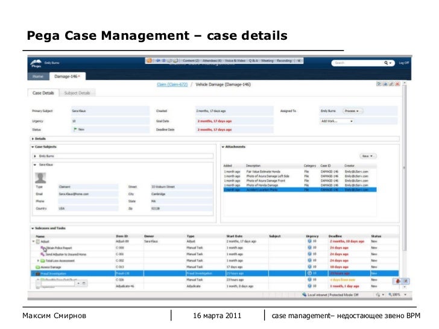Click Log Off link
439x329 pixels.
tap(404, 63)
